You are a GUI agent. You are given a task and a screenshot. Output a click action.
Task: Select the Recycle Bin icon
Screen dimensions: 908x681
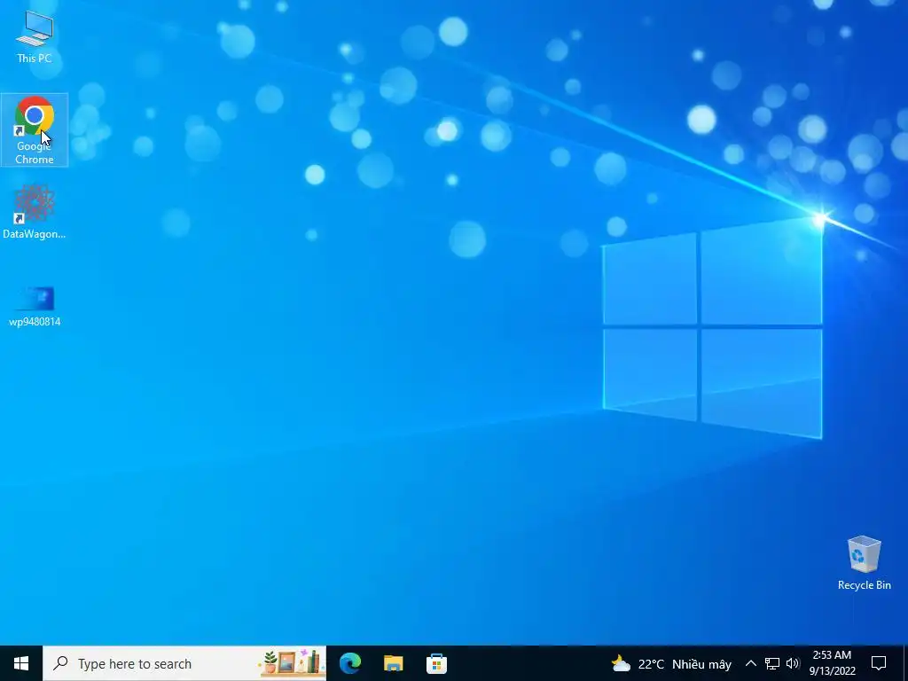864,563
